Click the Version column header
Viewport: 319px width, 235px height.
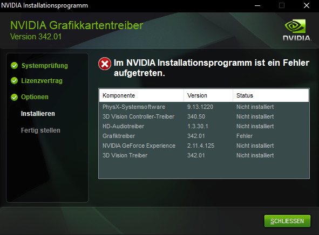208,95
